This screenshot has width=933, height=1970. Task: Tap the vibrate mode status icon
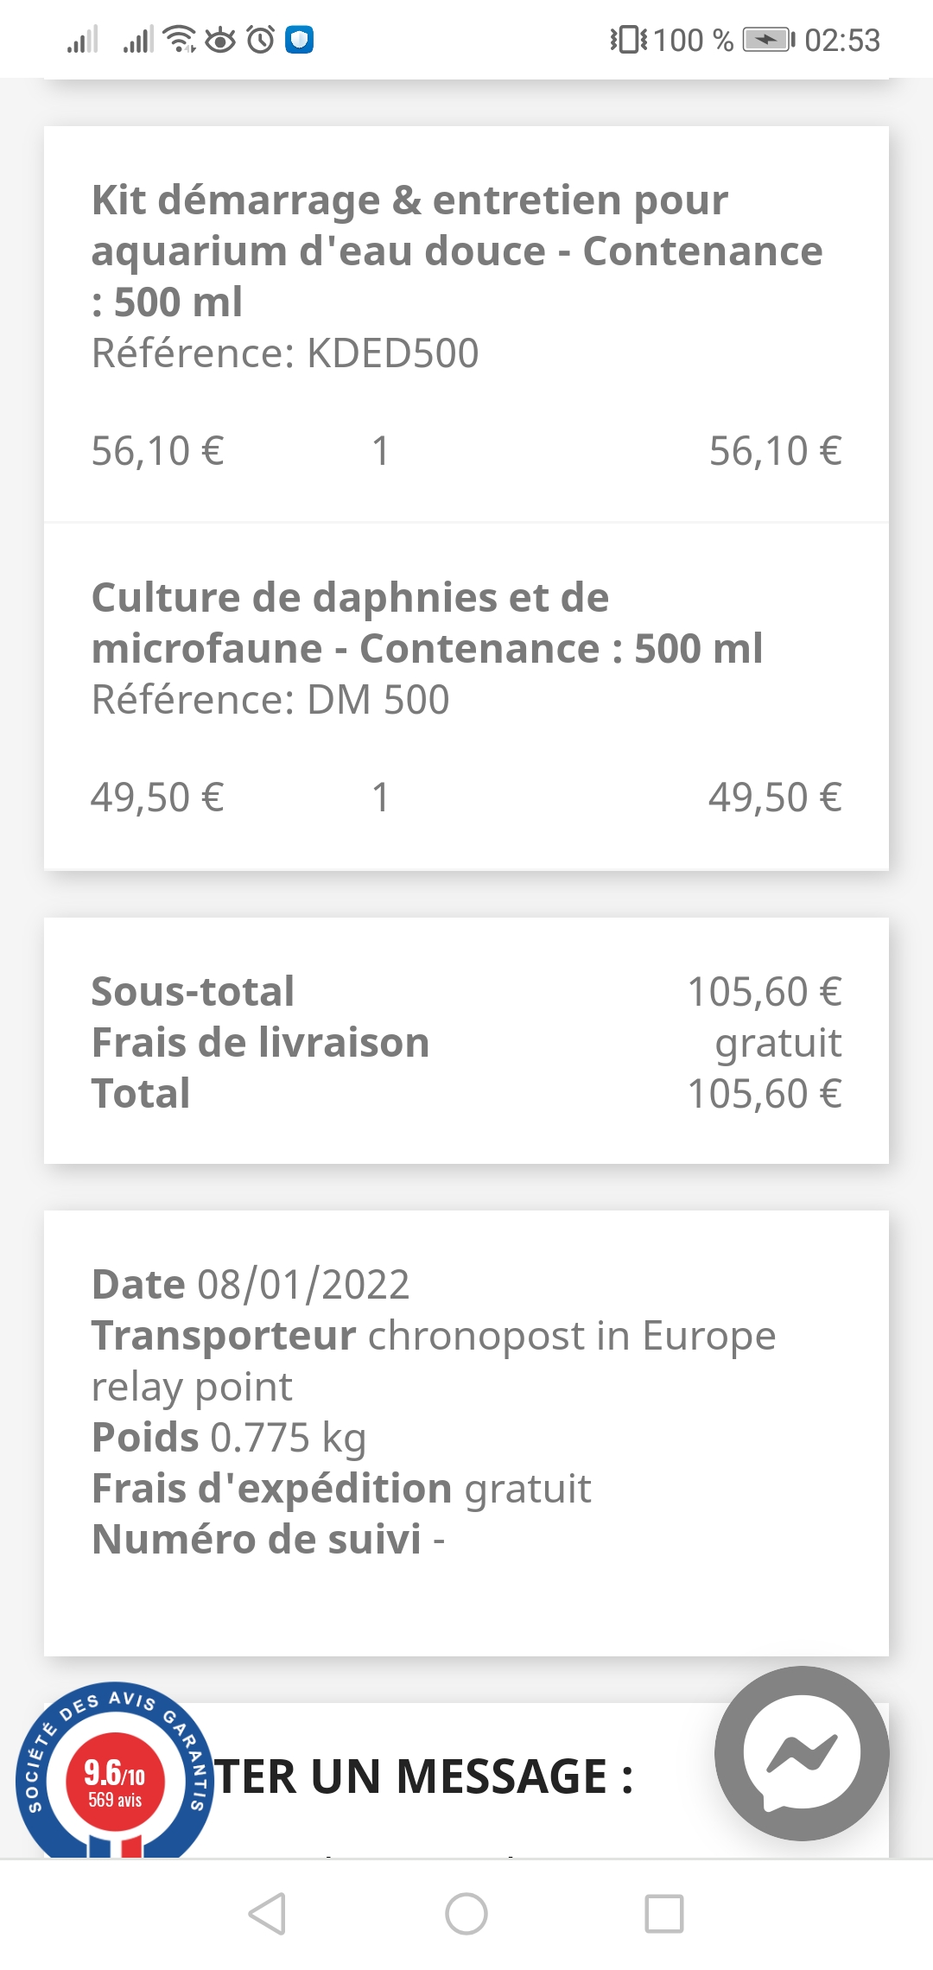(x=628, y=40)
